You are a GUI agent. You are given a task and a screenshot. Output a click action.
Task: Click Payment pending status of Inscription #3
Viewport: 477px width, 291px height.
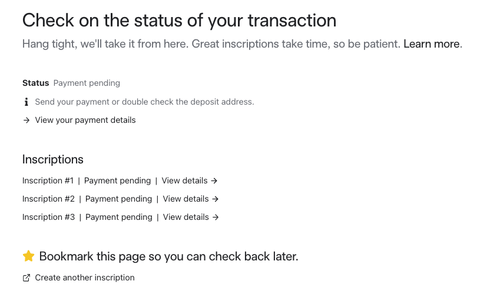pos(119,217)
